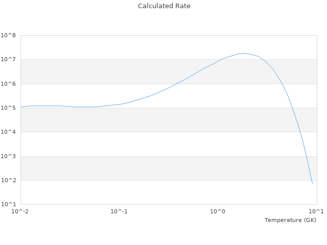
Task: Click the 10^-2 x-axis tick label
Action: (20, 212)
